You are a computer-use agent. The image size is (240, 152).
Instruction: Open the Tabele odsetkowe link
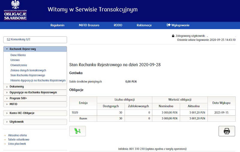(19, 139)
